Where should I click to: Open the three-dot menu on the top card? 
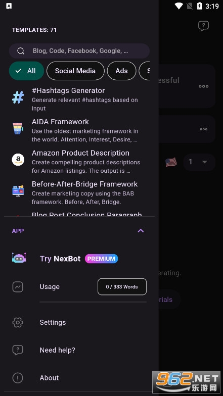point(203,86)
